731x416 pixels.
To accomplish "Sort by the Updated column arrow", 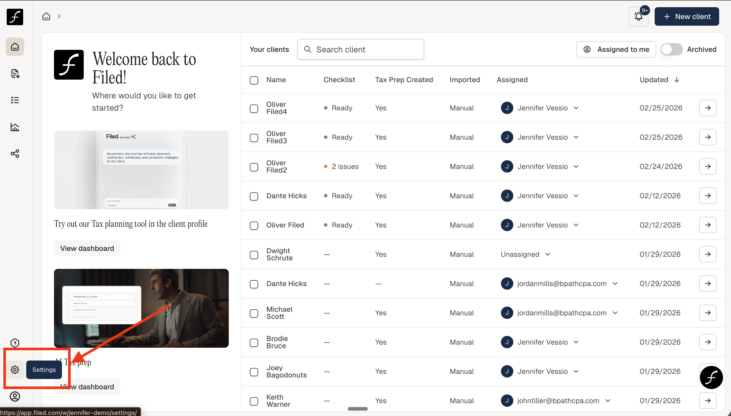I will tap(677, 80).
